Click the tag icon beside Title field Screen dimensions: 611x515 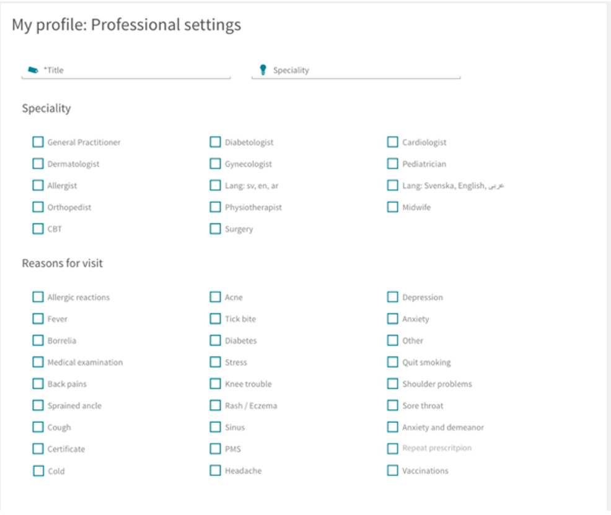pos(33,70)
